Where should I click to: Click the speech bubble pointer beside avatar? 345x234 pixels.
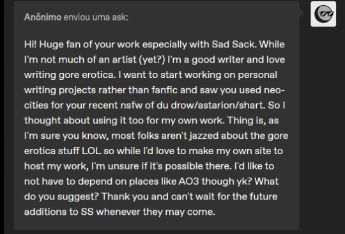click(302, 13)
